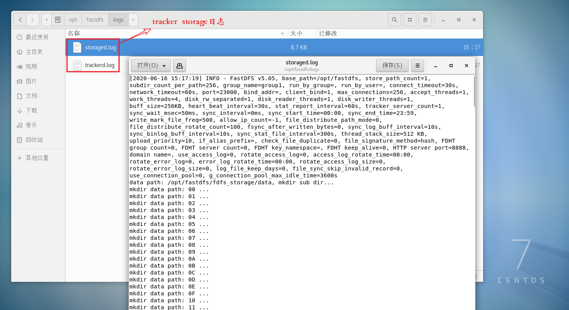Open Videos (视频) in sidebar
Viewport: 569px width, 310px height.
(38, 66)
